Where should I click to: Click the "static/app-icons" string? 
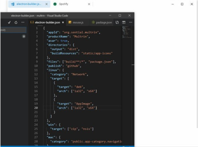(97, 53)
